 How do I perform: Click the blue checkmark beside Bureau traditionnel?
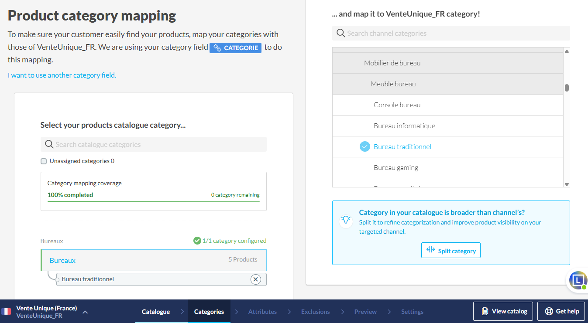[x=365, y=147]
